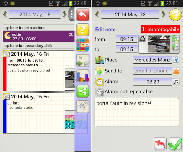
Task: Go to previous day from 2014 May, 16
Action: tap(5, 15)
